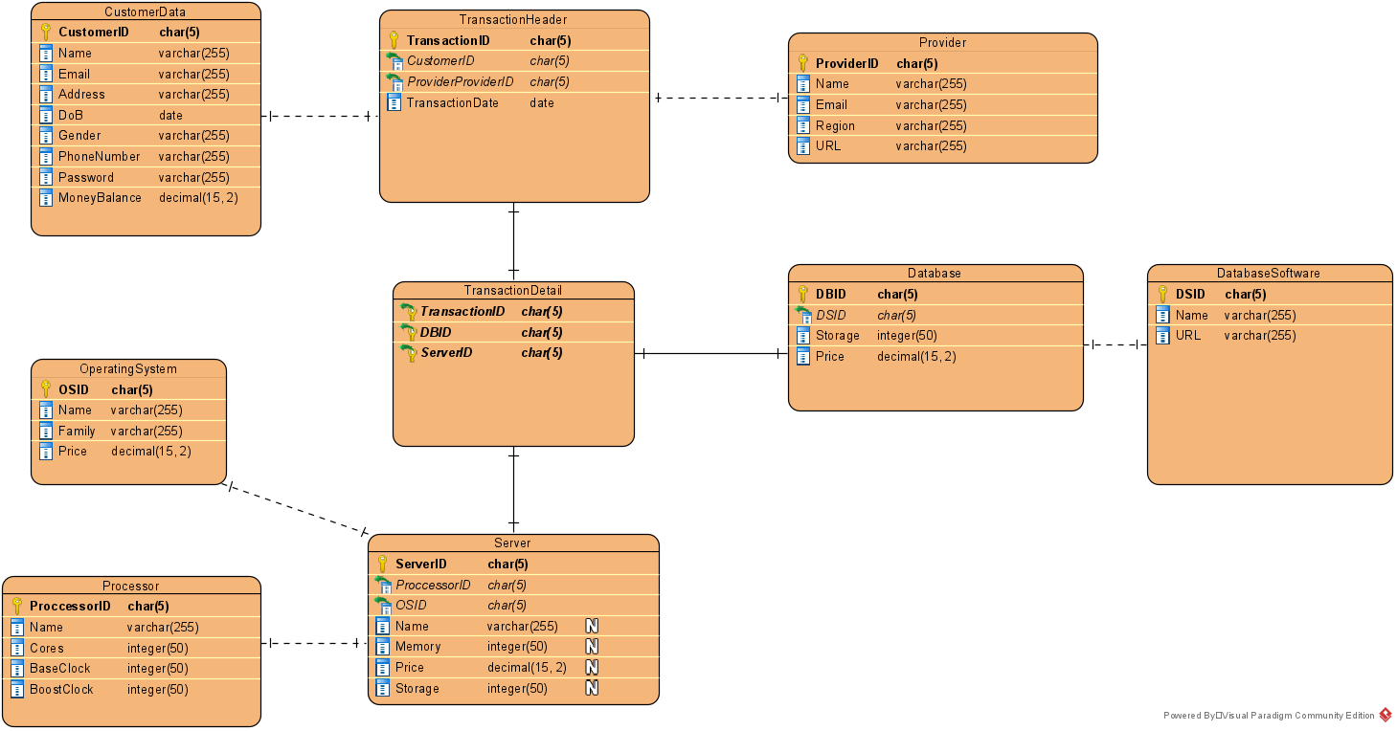1397x731 pixels.
Task: Click the nullable N icon on Server Memory row
Action: click(592, 647)
